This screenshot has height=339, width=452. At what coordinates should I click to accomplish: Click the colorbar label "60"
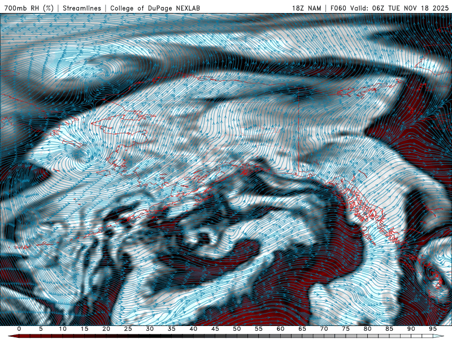(280, 329)
